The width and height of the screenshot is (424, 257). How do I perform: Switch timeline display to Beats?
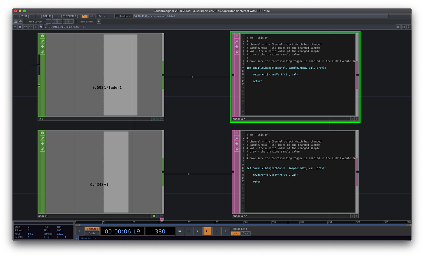point(92,233)
